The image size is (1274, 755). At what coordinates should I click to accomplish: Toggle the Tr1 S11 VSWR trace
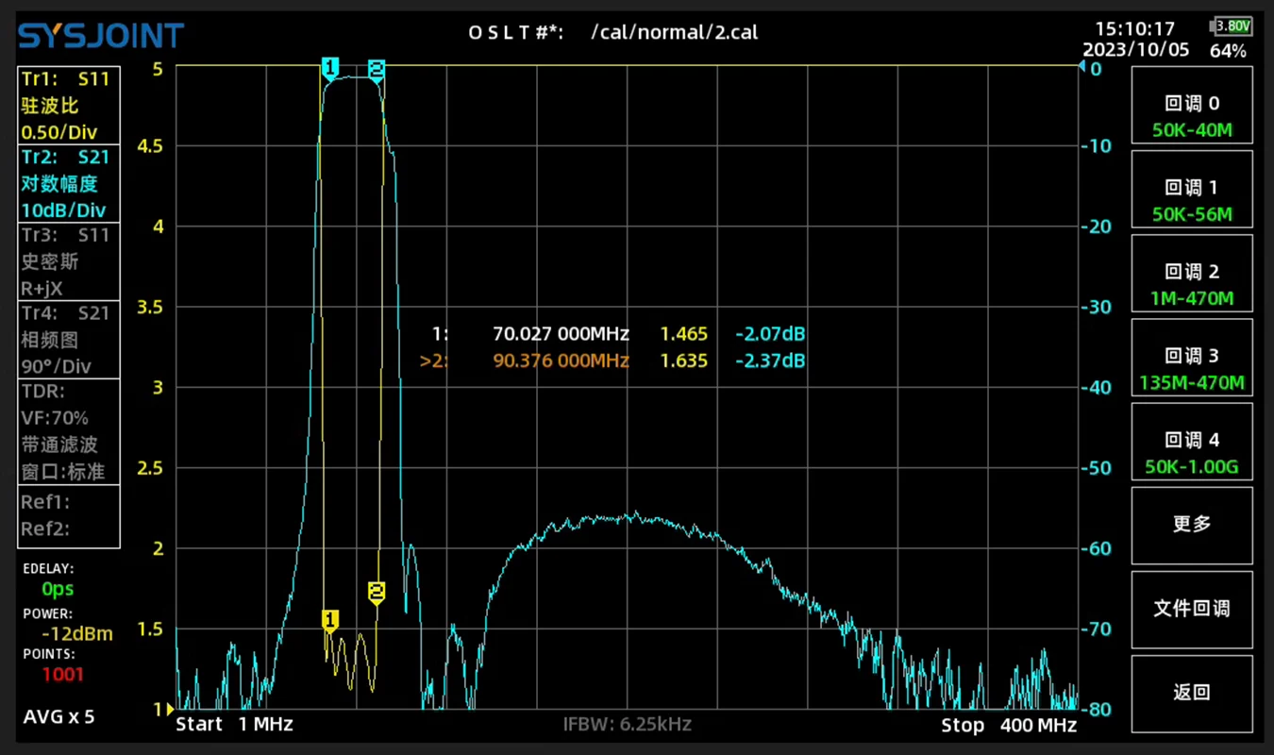coord(69,106)
